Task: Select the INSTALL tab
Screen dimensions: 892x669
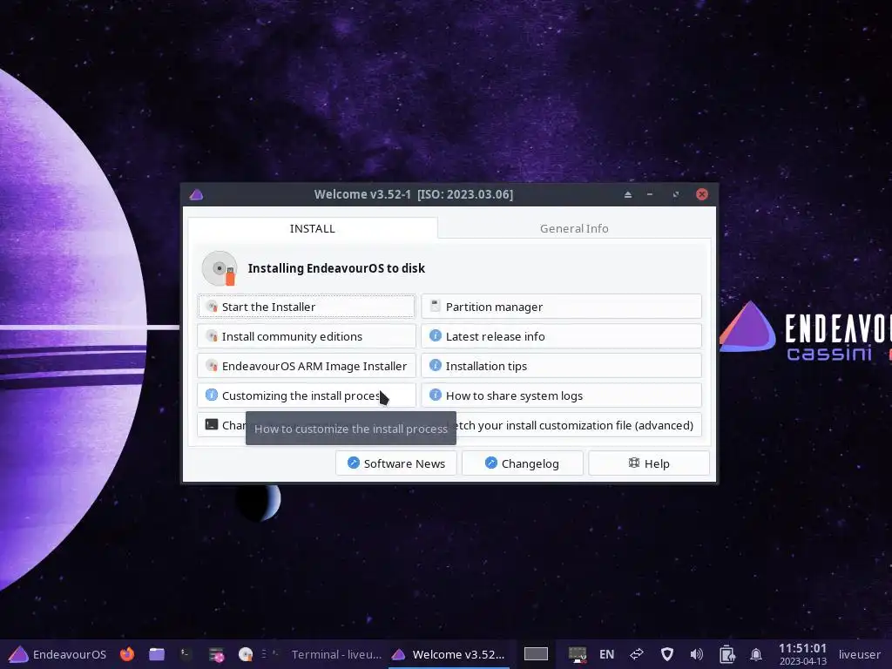Action: [x=313, y=228]
